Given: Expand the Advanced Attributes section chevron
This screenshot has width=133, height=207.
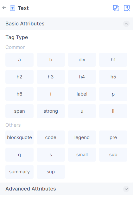Looking at the screenshot, I should [126, 189].
